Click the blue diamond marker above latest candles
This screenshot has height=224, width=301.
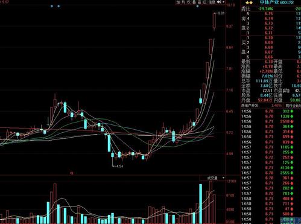(x=197, y=6)
